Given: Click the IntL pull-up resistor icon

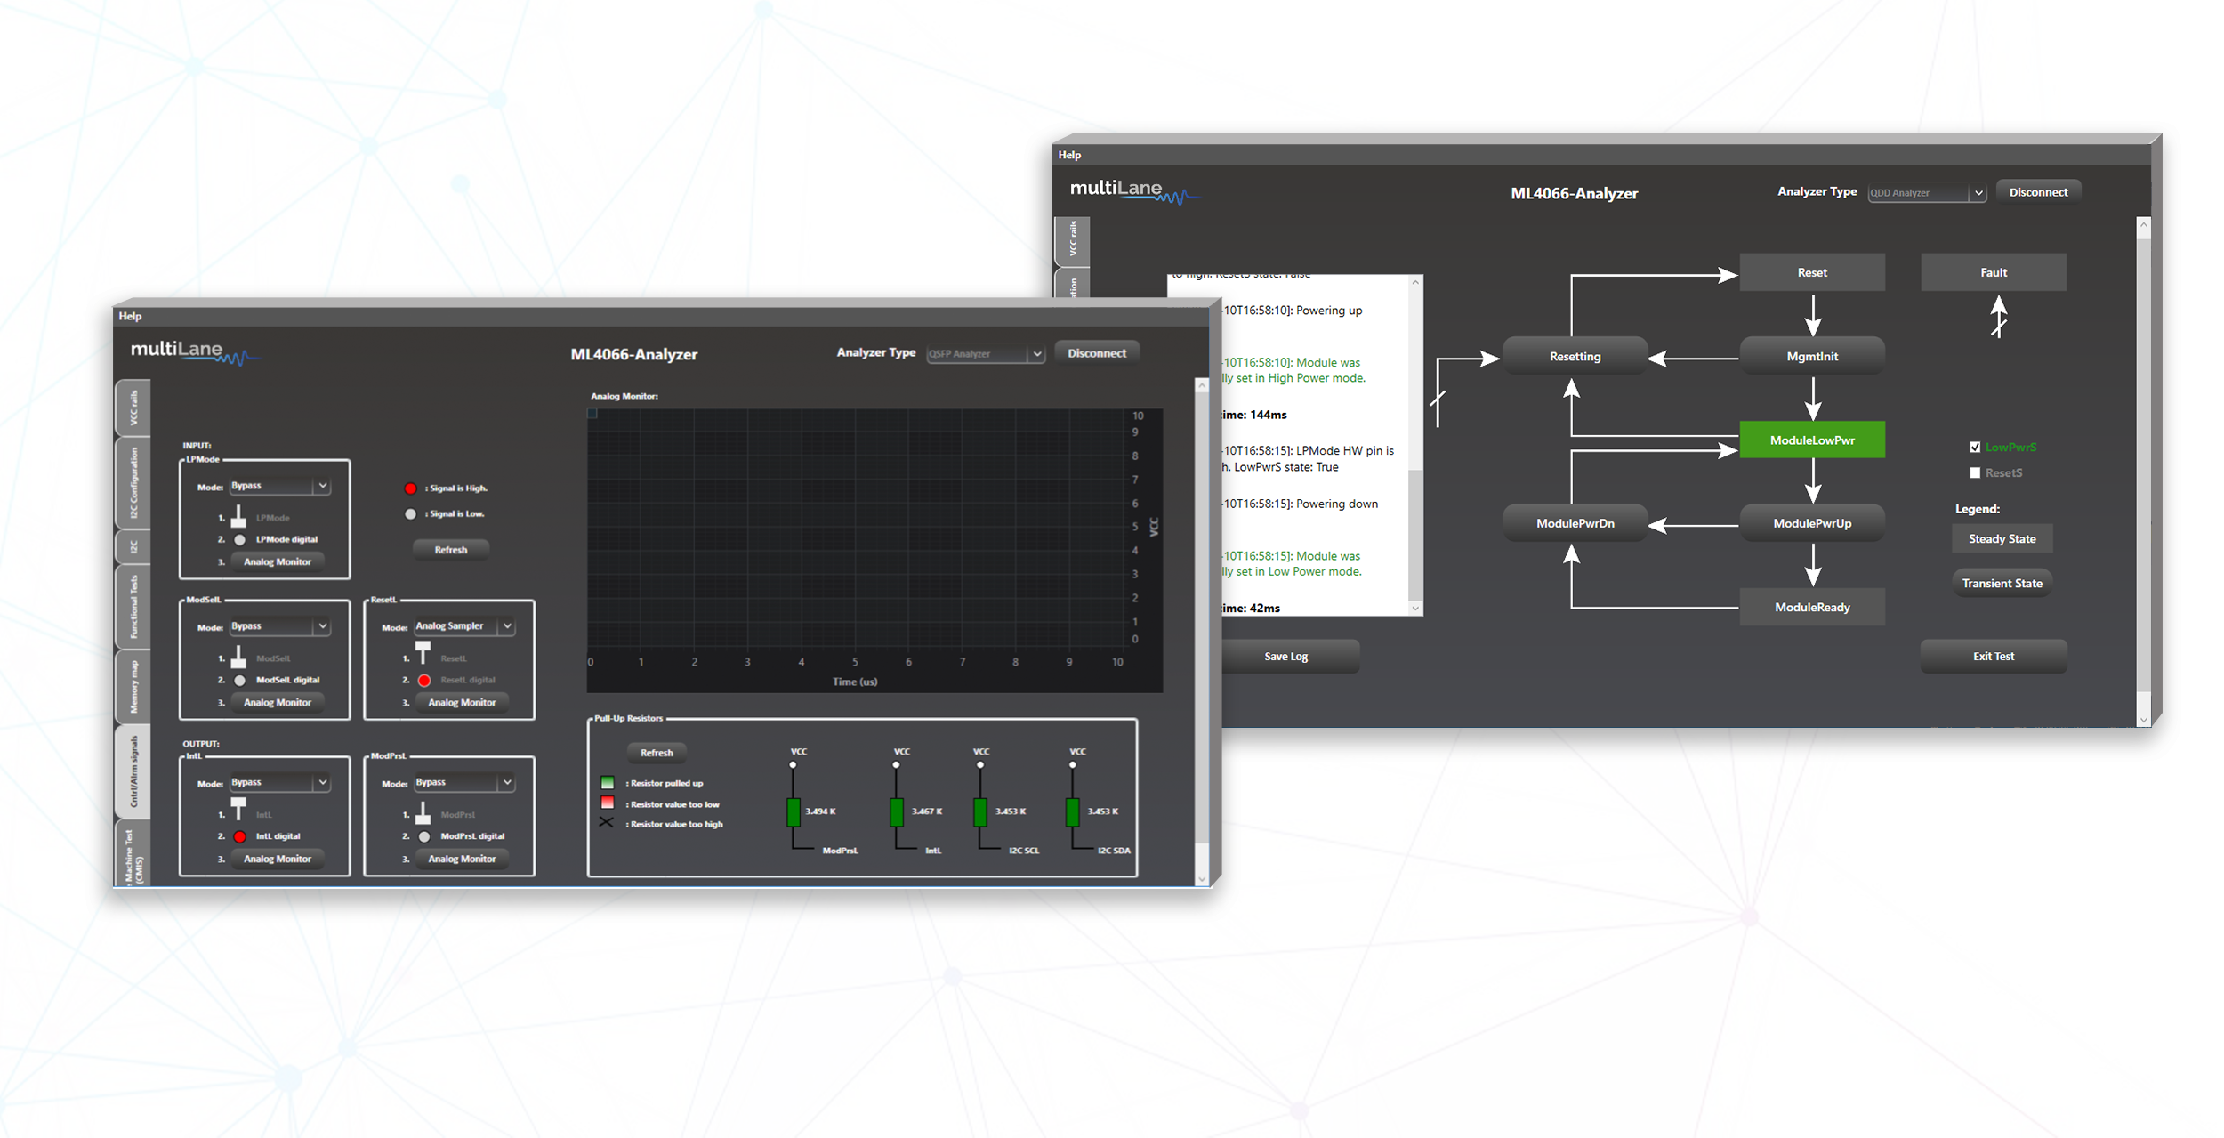Looking at the screenshot, I should click(x=897, y=811).
